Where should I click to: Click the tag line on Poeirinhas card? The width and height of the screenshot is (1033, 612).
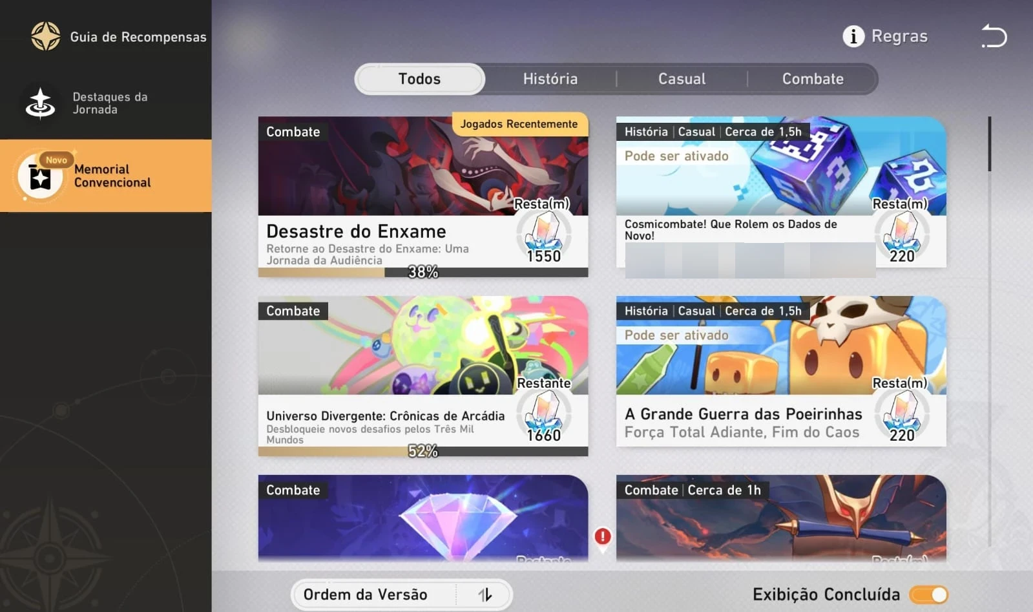[x=713, y=311]
